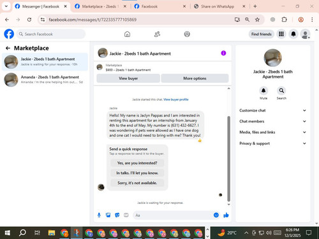Click the browser address bar URL
Image resolution: width=319 pixels, height=239 pixels.
[93, 20]
